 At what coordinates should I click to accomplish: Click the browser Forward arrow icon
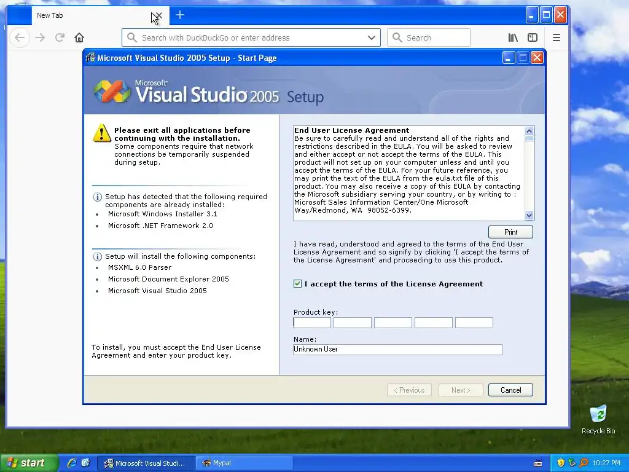(x=40, y=37)
